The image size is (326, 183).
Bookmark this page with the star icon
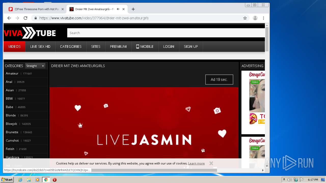point(245,18)
